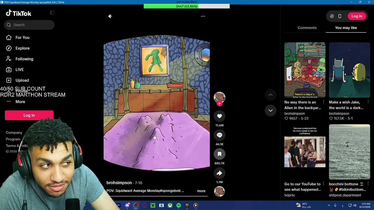Open video options three-dot menu
The height and width of the screenshot is (210, 374).
(203, 16)
